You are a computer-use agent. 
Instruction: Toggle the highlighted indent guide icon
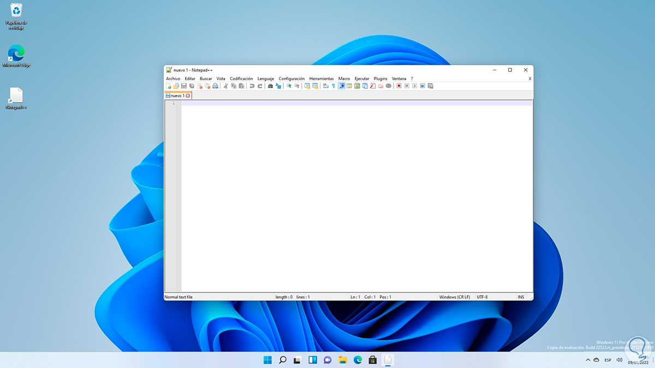[342, 86]
